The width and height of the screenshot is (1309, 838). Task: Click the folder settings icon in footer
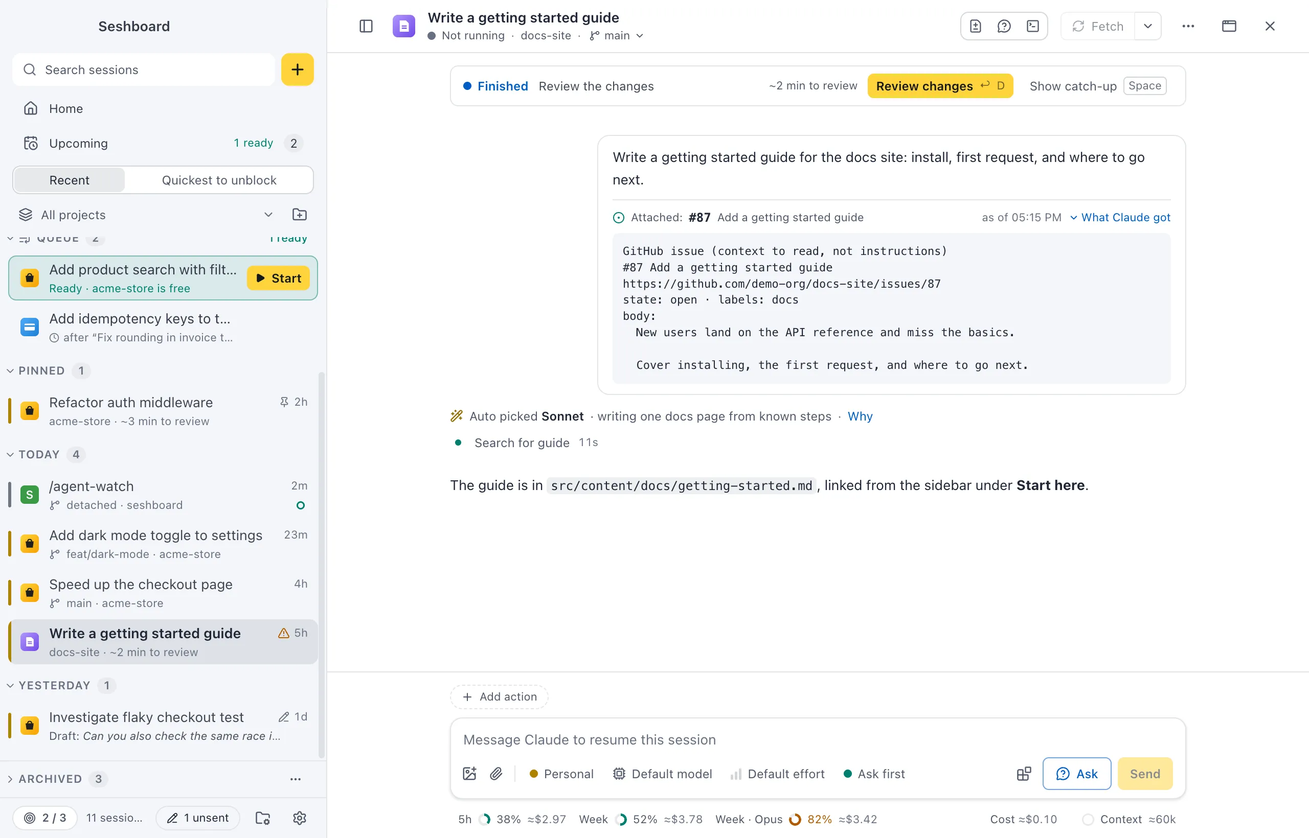coord(262,818)
